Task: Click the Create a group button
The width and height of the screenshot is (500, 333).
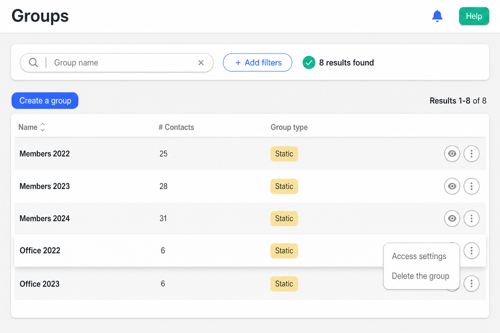Action: pos(45,100)
